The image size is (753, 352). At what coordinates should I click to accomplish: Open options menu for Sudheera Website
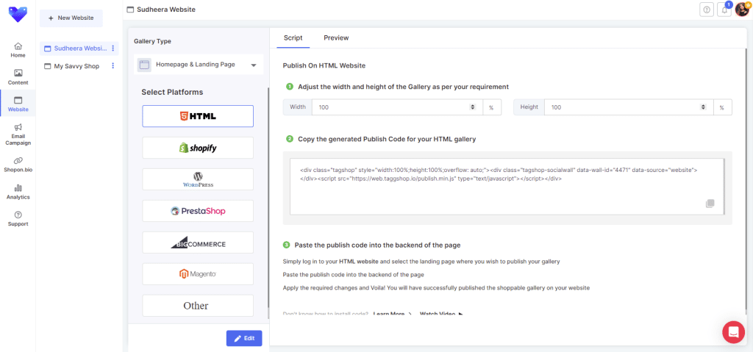coord(113,49)
